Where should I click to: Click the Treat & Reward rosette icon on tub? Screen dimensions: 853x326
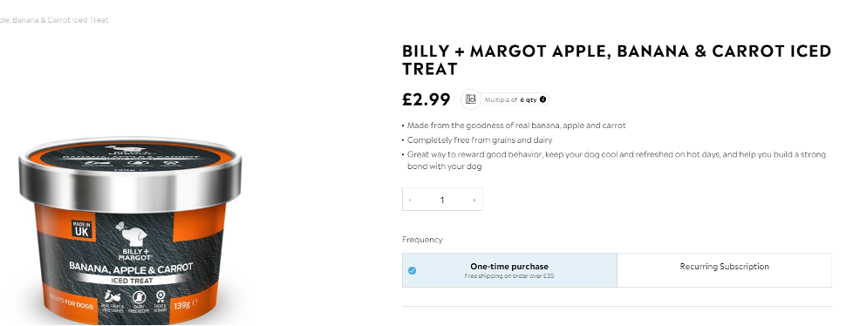pos(160,296)
